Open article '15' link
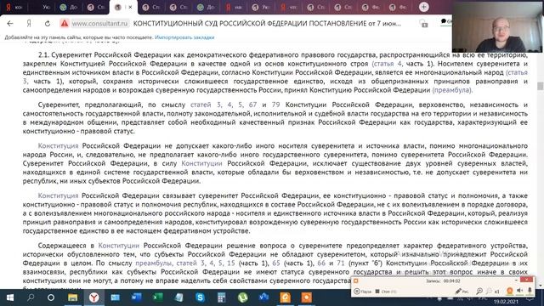Viewport: 544px width, 306px height. [231, 263]
